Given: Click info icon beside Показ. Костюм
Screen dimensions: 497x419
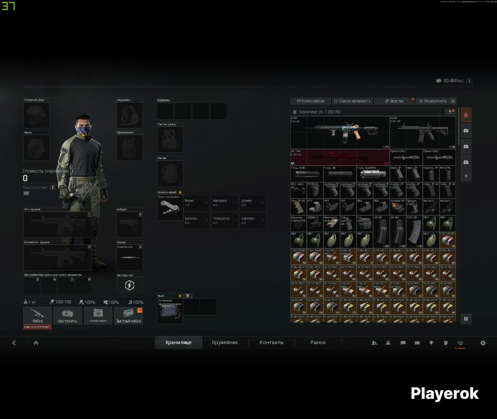Looking at the screenshot, I should (x=53, y=187).
